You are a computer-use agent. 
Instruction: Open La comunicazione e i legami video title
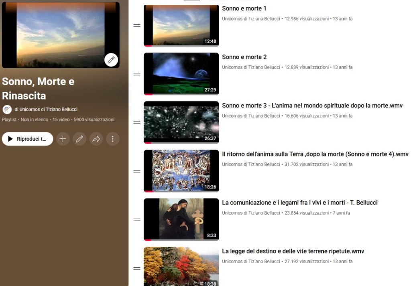(299, 203)
